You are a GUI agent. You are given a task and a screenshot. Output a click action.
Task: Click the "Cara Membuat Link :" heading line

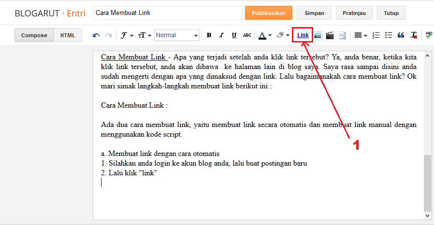point(134,105)
